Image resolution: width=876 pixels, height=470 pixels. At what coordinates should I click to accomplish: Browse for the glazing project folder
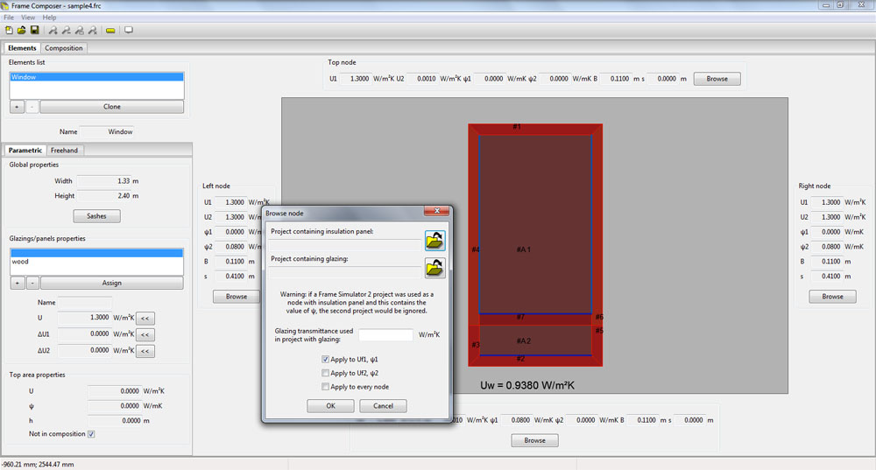click(x=434, y=268)
